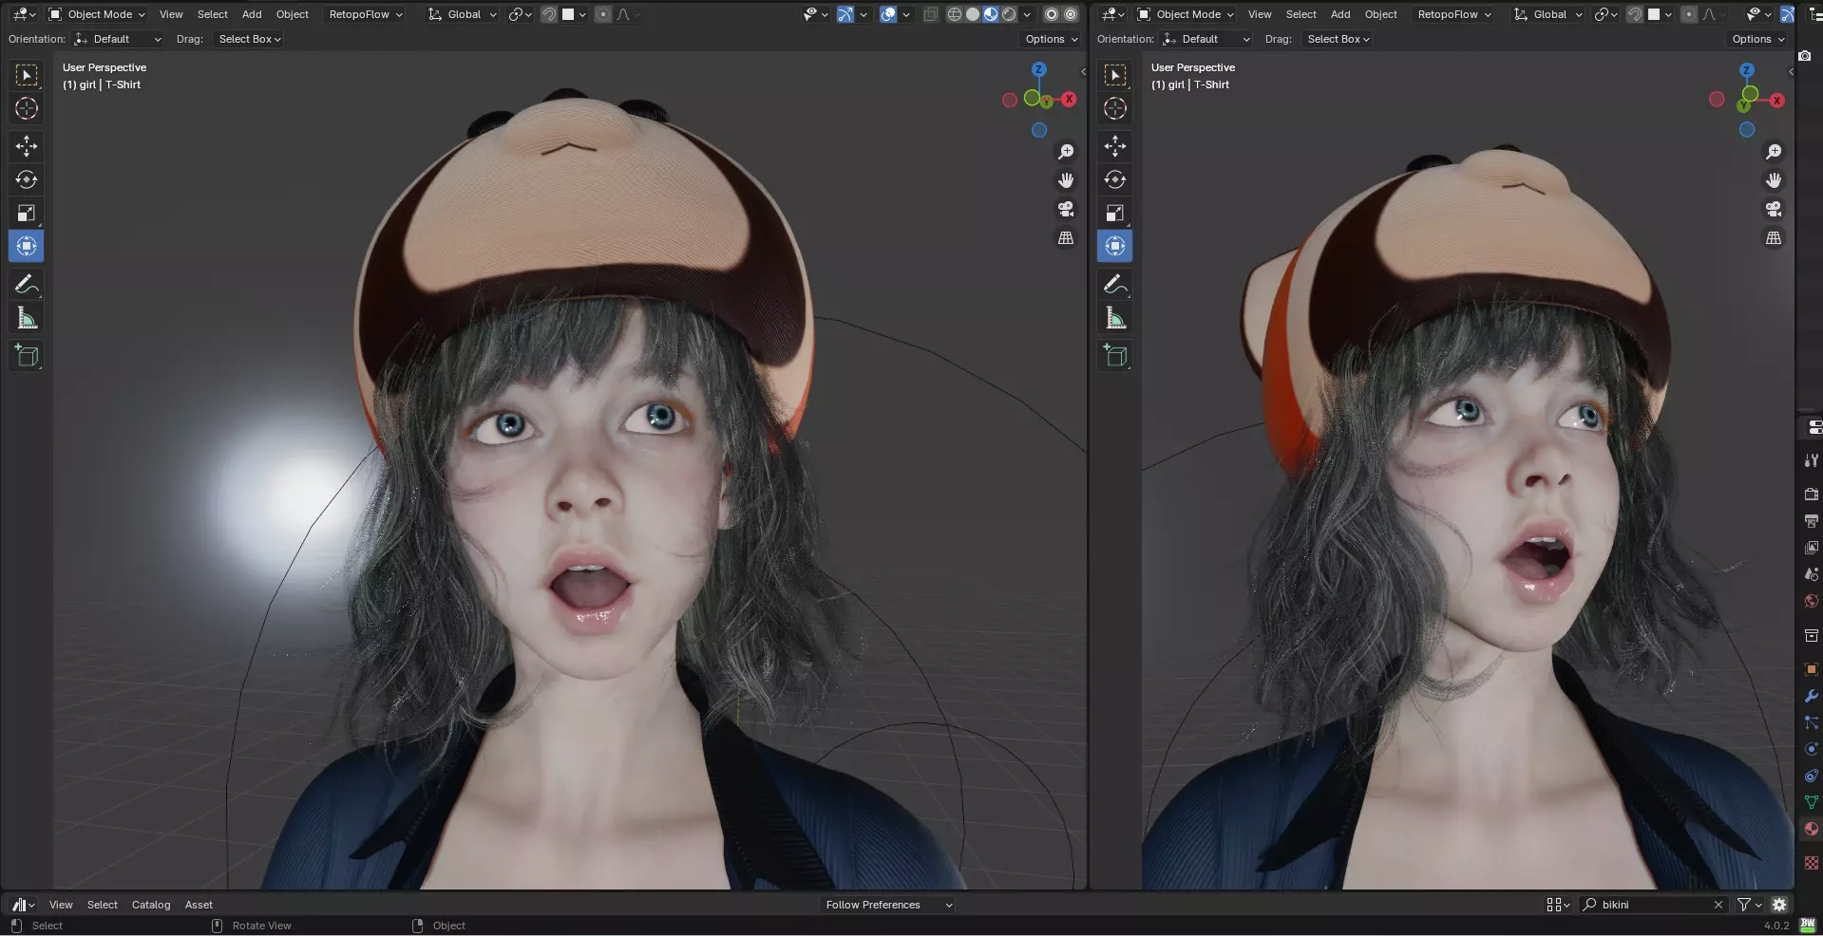The image size is (1823, 936).
Task: Open the Output properties tab
Action: [1811, 521]
